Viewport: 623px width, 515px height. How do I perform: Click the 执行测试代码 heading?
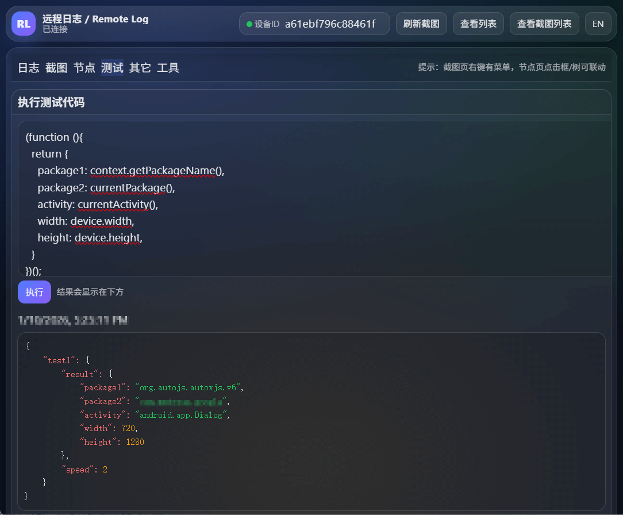tap(51, 102)
